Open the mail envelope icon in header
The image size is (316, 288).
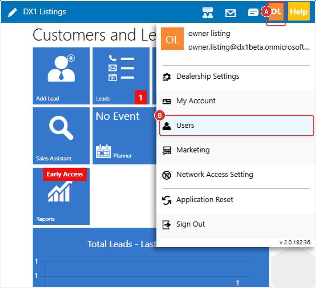(x=230, y=13)
